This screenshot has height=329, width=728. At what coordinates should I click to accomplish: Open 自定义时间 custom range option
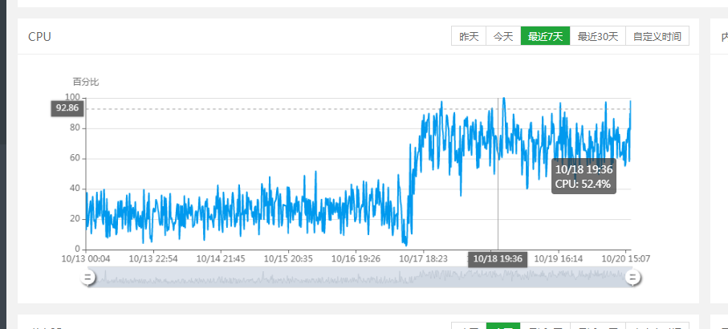657,36
